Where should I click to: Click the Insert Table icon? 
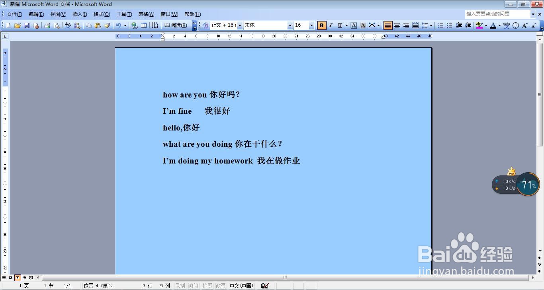click(x=144, y=25)
